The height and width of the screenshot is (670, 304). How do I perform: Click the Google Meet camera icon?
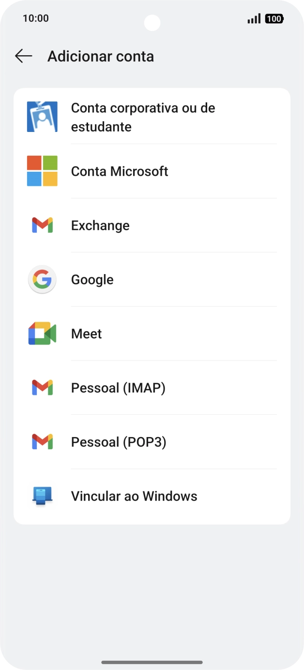tap(42, 333)
